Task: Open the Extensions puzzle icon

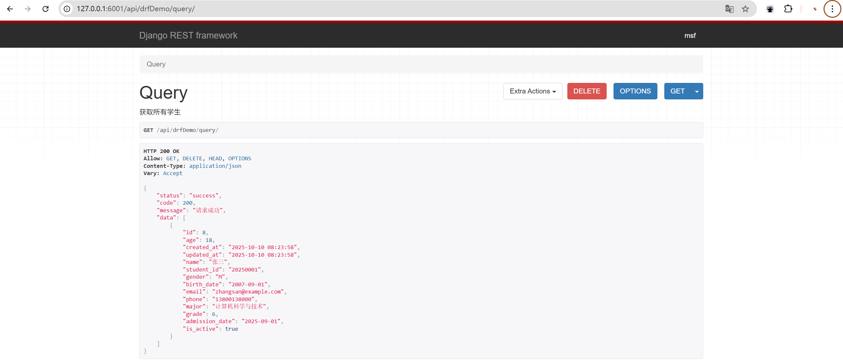Action: (788, 9)
